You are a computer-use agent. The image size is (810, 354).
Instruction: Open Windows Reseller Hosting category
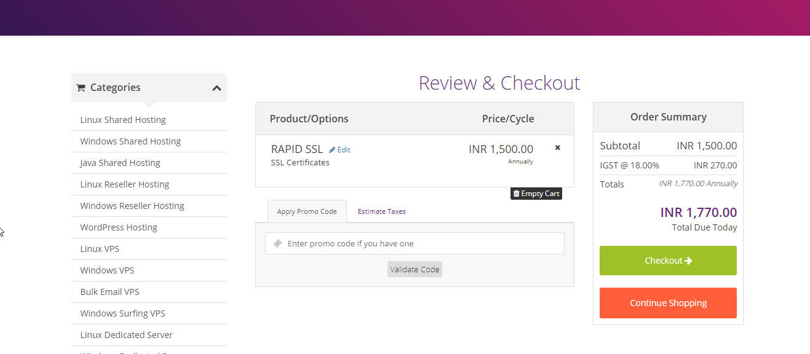click(132, 206)
